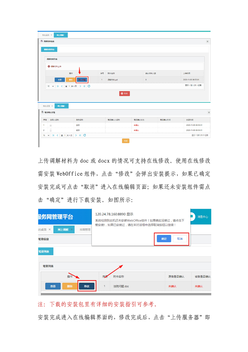This screenshot has height=352, width=248.
Task: Select 笔录列表 teal tab button
Action: tap(46, 251)
